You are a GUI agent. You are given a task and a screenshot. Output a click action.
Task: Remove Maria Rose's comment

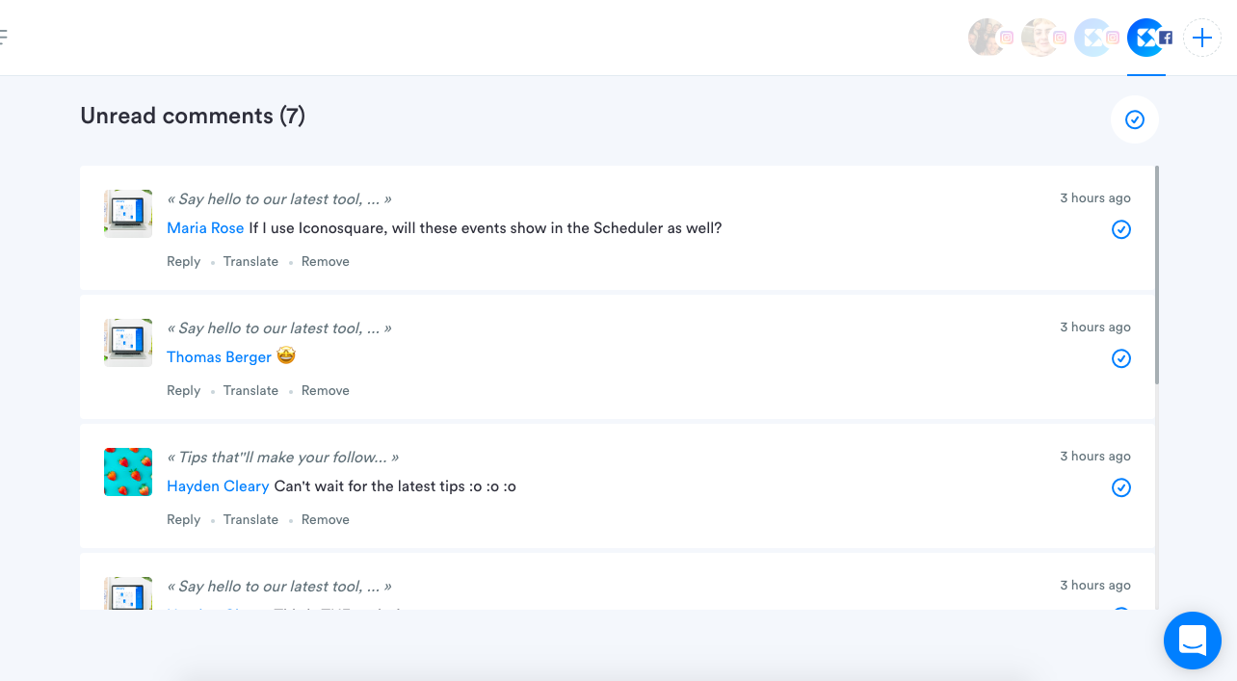click(326, 261)
